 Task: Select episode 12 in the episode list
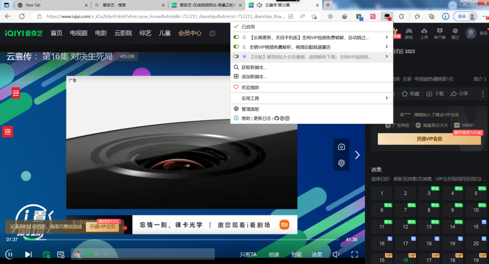(x=405, y=227)
